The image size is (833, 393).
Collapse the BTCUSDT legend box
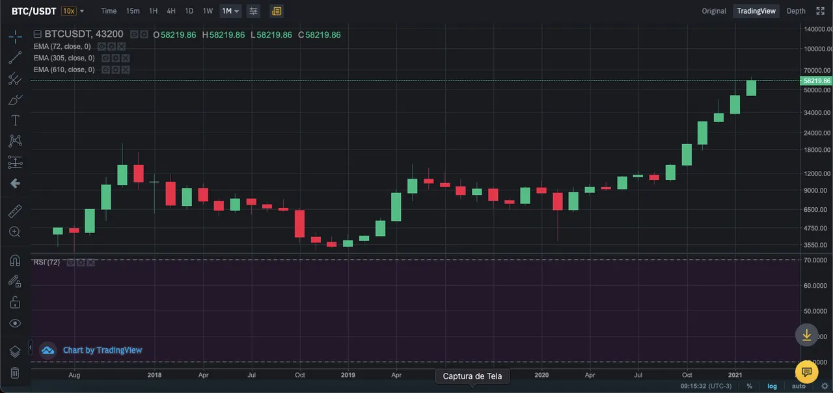tap(37, 34)
